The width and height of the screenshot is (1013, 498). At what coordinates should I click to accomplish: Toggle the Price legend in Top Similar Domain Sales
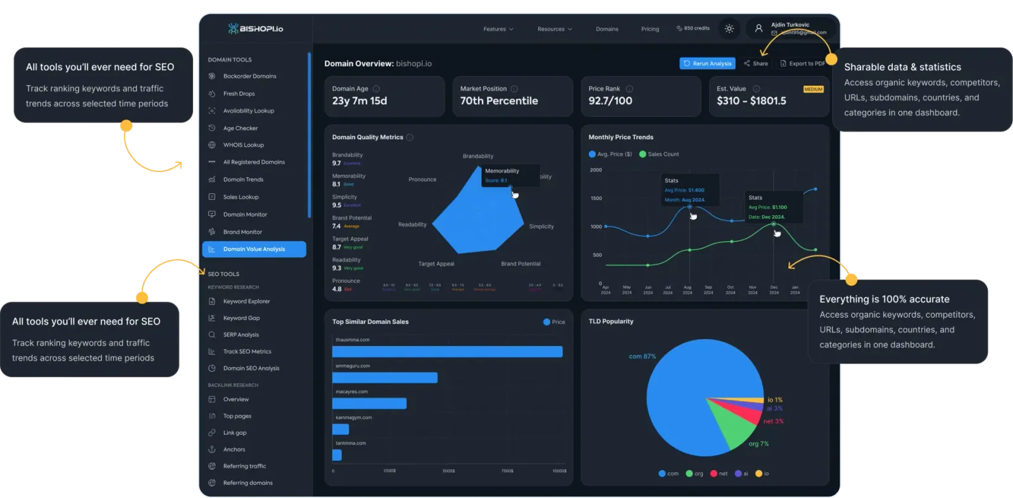554,322
